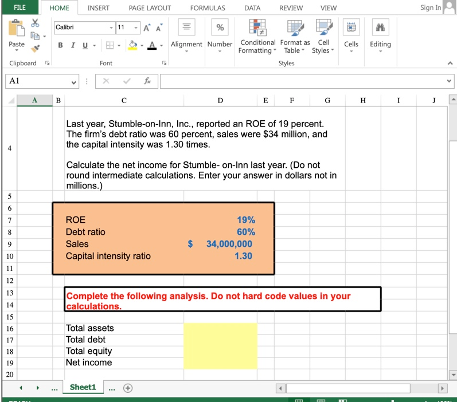Screen dimensions: 457x402
Task: Open the FILE tab
Action: (20, 7)
